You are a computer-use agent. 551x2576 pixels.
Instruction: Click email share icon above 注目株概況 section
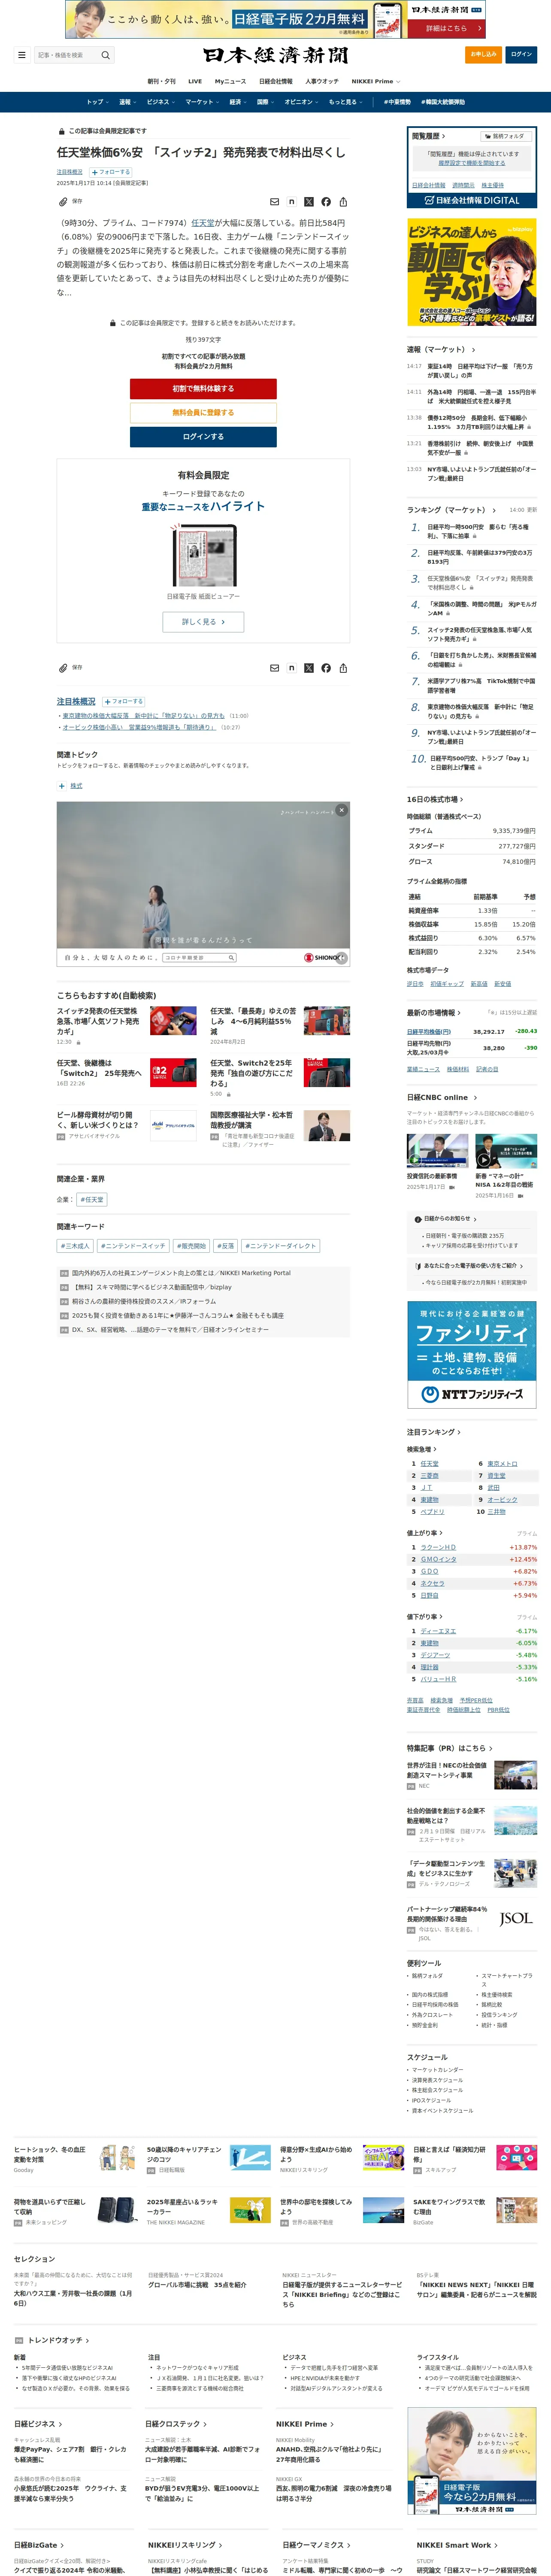coord(275,668)
